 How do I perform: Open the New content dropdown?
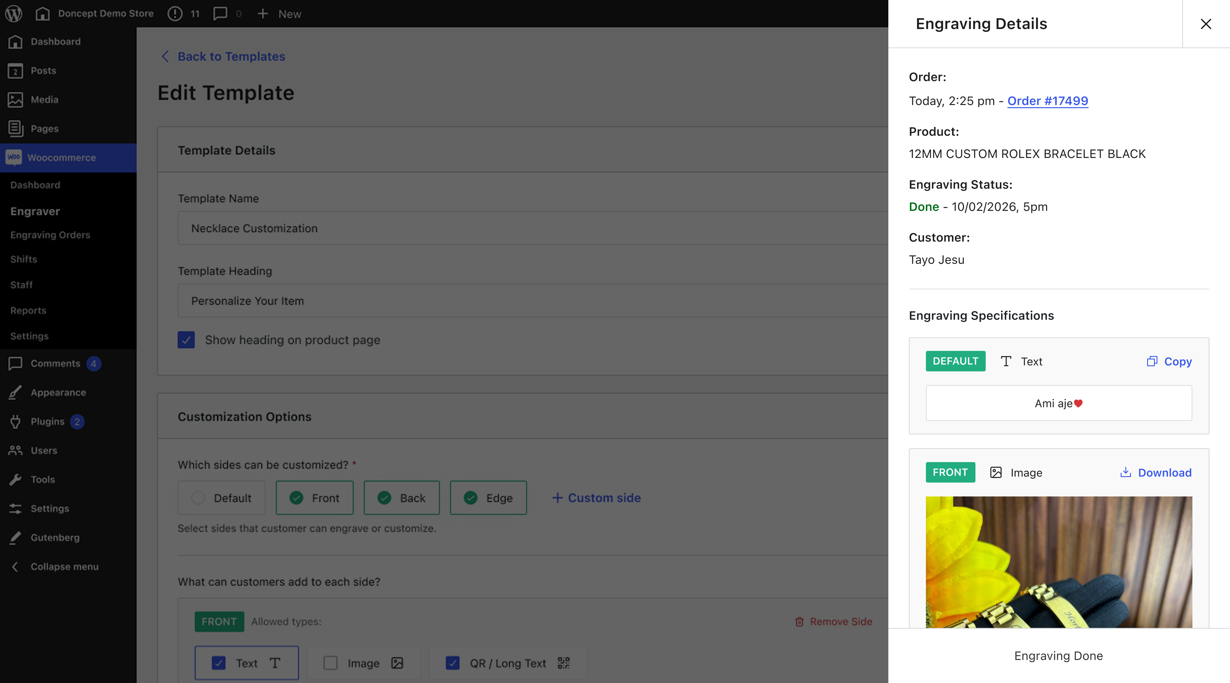279,13
